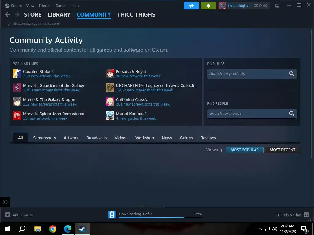The image size is (314, 235).
Task: Switch to the News tab
Action: pos(167,138)
